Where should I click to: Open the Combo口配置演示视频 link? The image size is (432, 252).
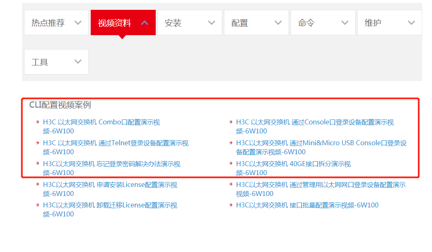pos(101,126)
